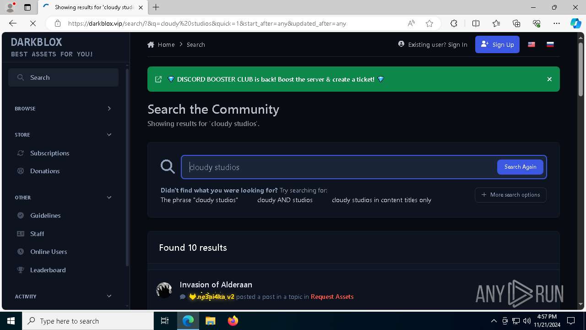
Task: Open the Request Assets forum link
Action: click(332, 297)
